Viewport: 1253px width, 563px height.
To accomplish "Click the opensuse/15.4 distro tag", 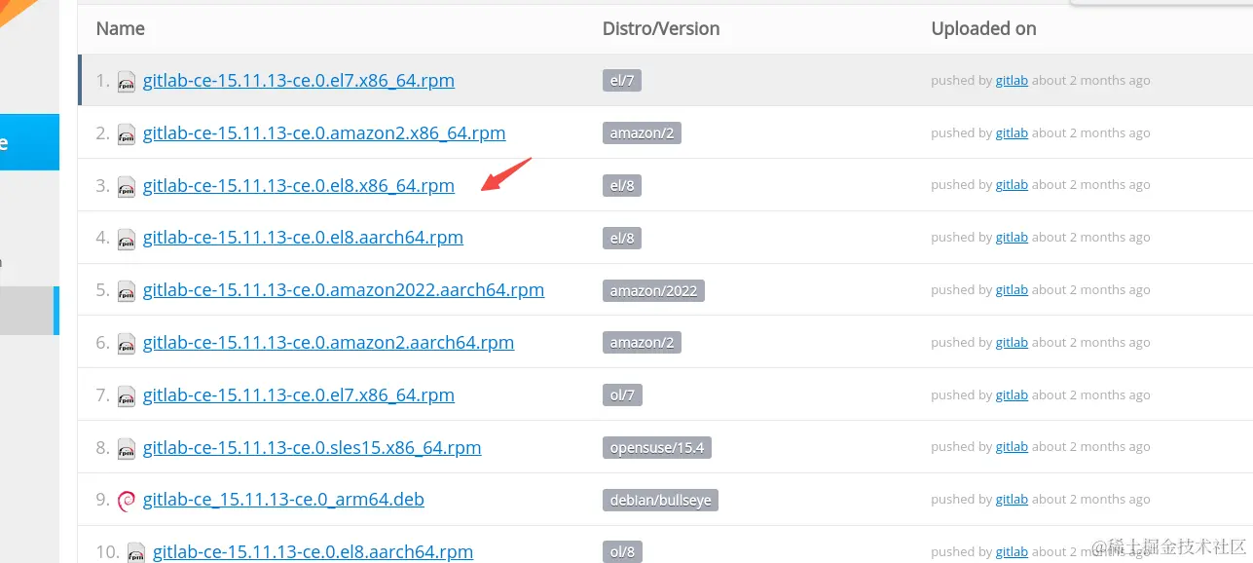I will [x=658, y=448].
